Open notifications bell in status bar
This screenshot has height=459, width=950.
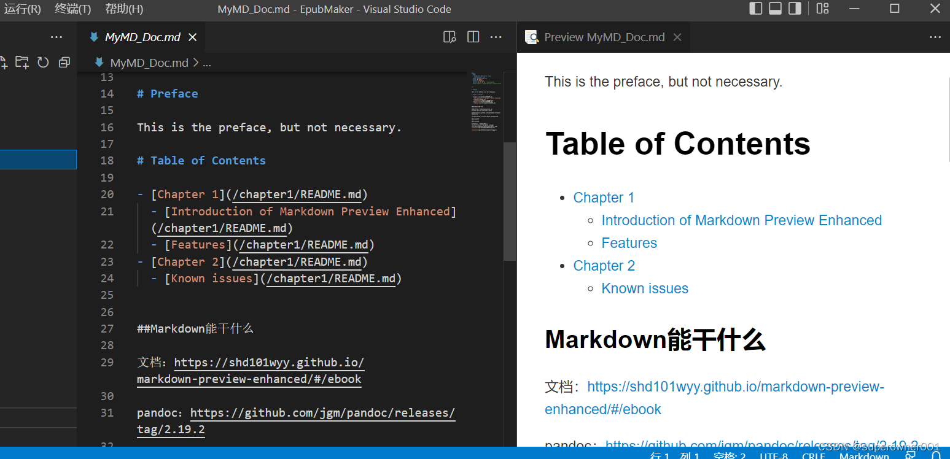click(x=936, y=456)
